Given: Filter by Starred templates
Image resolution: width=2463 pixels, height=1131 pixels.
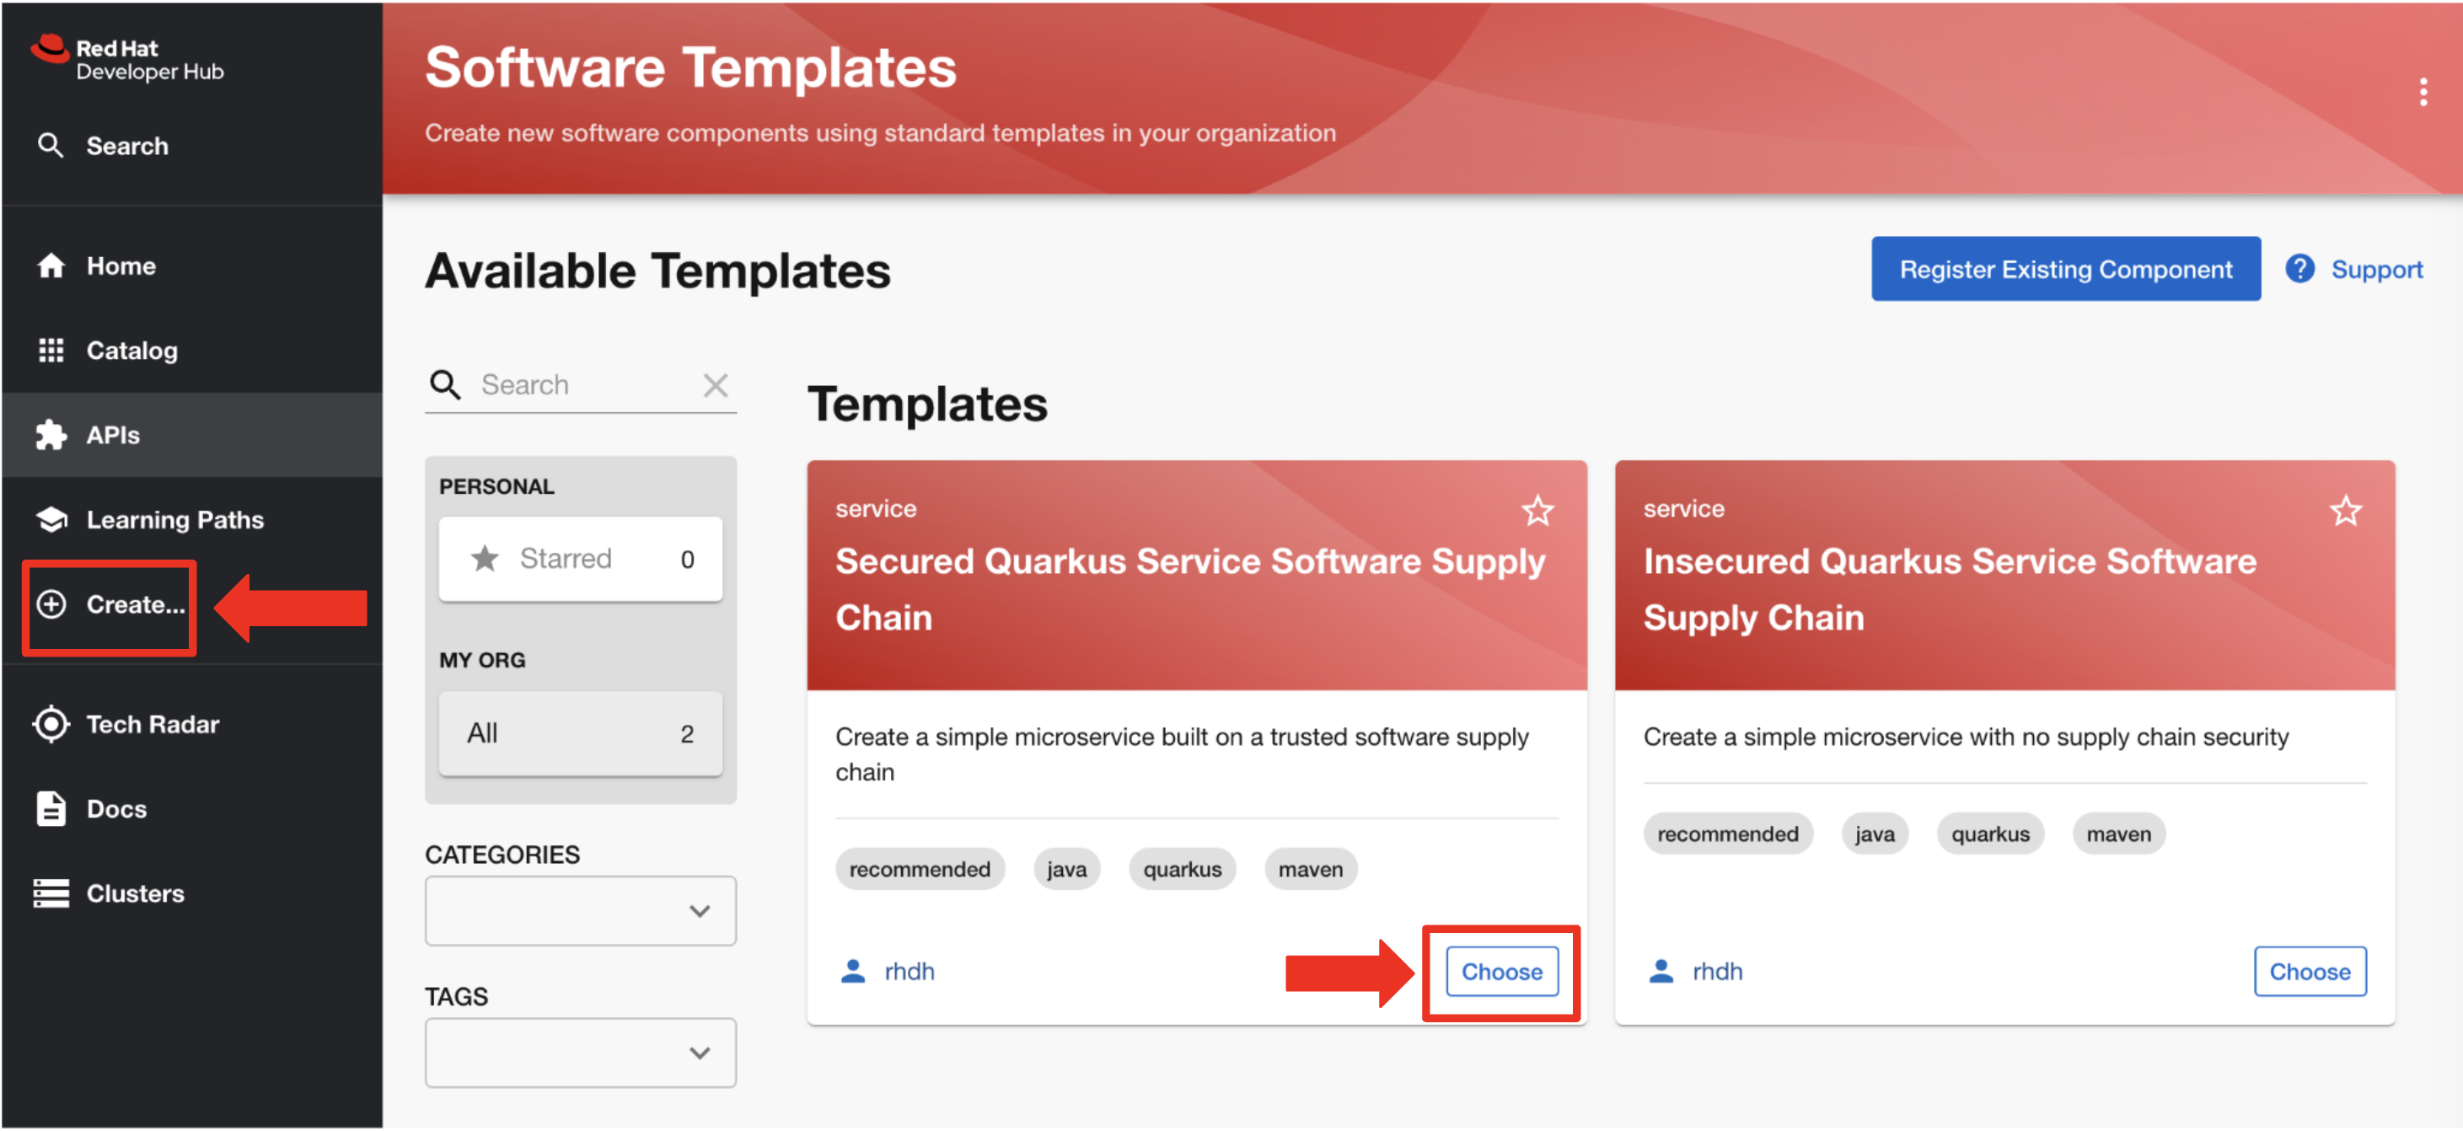Looking at the screenshot, I should tap(581, 558).
